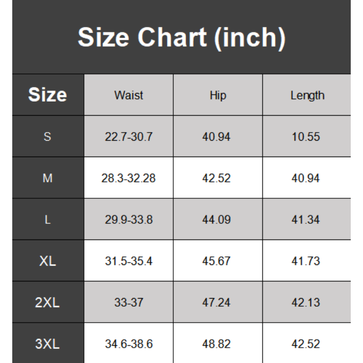This screenshot has height=363, width=363.
Task: Click the Size Chart (inch) title
Action: click(x=181, y=37)
